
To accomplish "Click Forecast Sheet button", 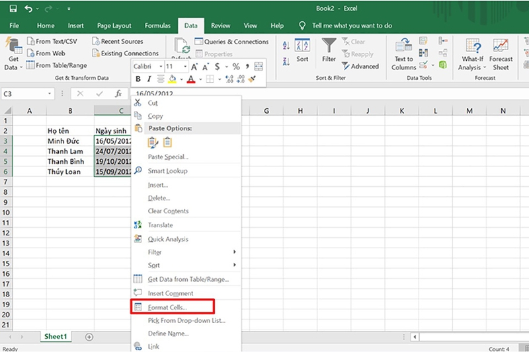I will [501, 54].
